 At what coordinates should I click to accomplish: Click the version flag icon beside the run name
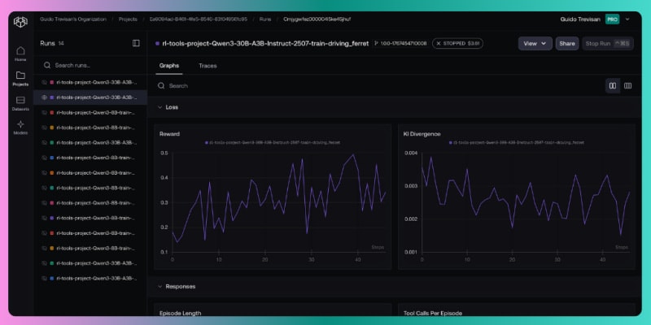pyautogui.click(x=376, y=43)
